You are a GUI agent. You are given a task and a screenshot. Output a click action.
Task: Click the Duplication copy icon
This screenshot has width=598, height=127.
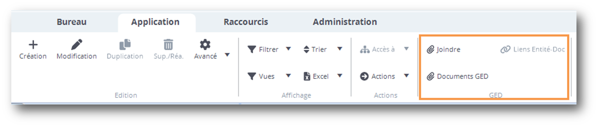125,44
